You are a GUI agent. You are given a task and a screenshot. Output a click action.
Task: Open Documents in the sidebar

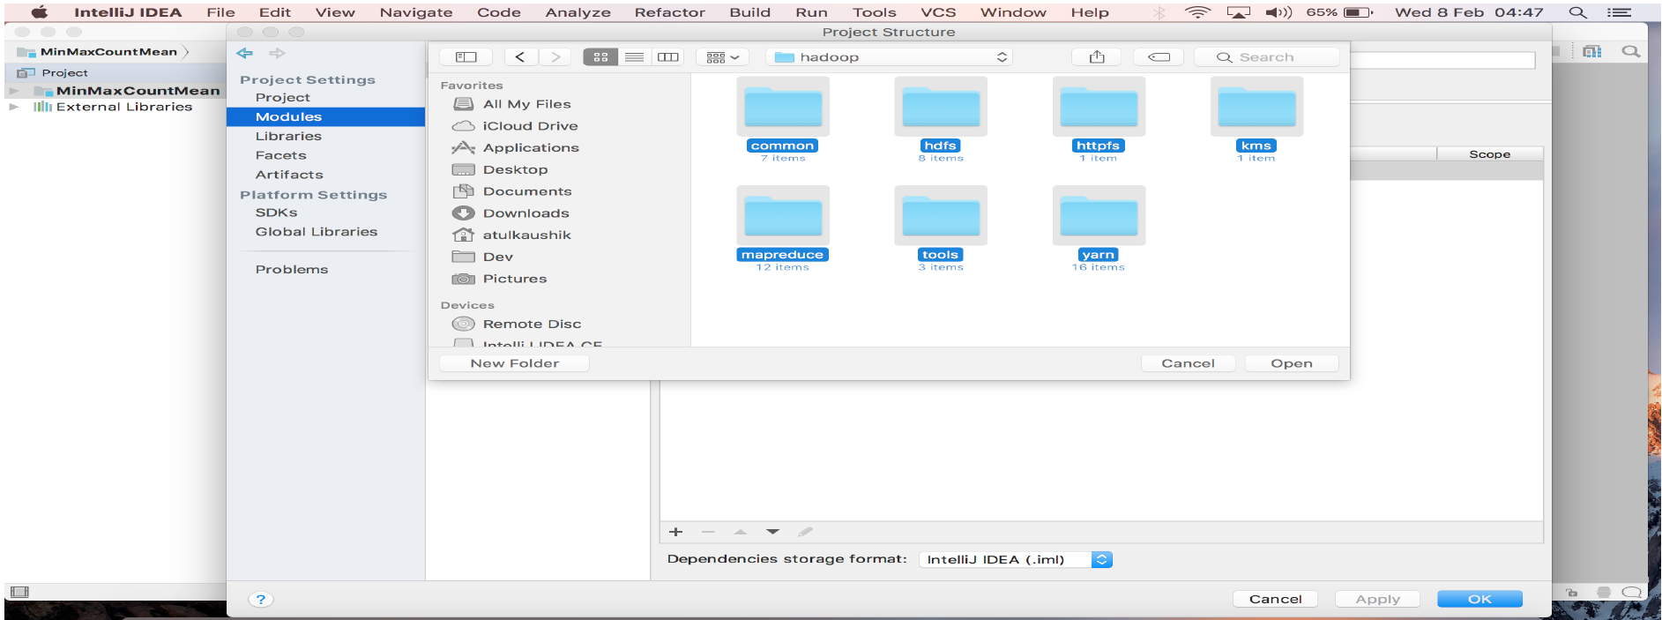pos(527,191)
